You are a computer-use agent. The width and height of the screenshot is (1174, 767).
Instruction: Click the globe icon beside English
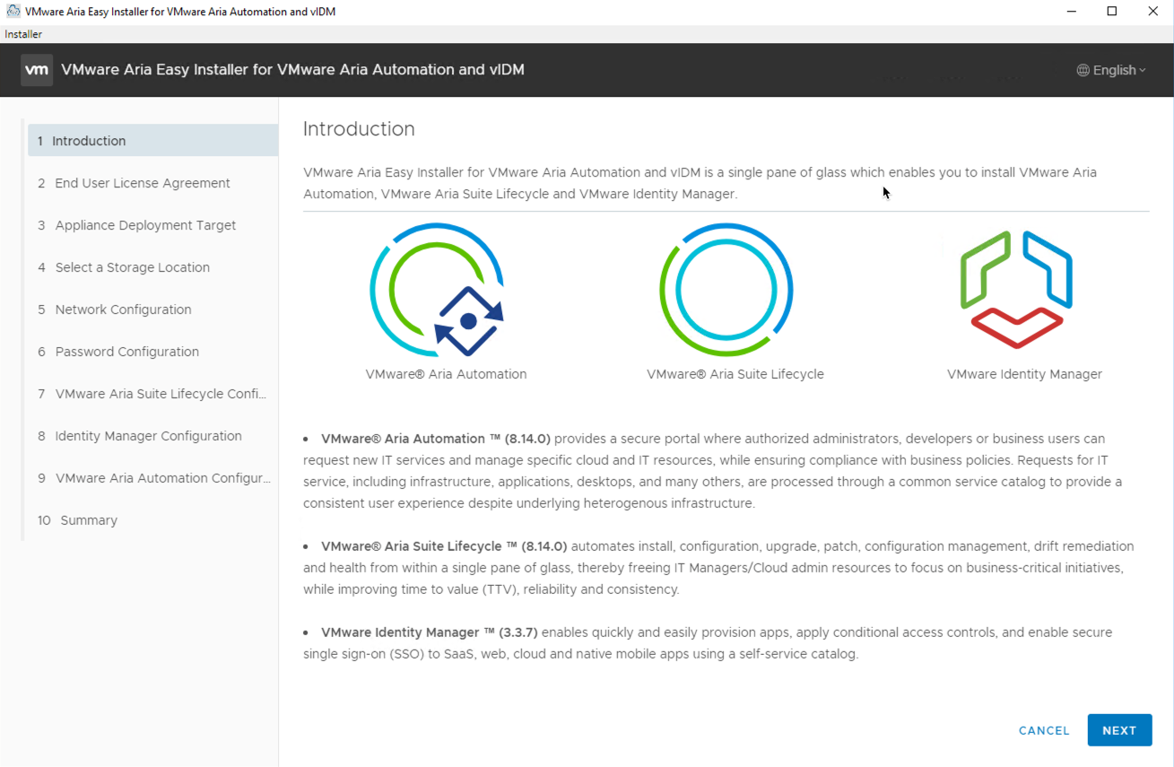1083,70
